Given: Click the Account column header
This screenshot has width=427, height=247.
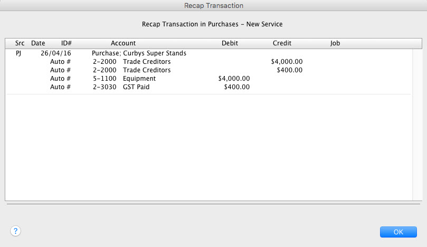Looking at the screenshot, I should point(123,43).
